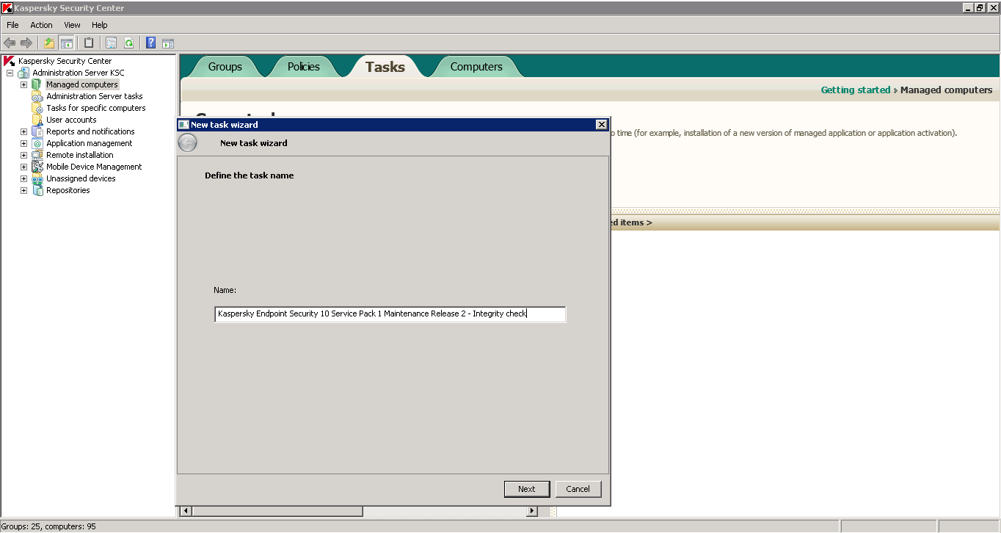
Task: Open the Action menu
Action: pyautogui.click(x=41, y=25)
